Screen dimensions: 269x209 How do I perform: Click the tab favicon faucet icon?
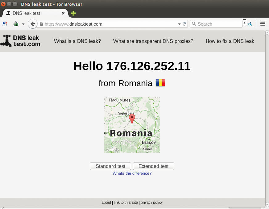(8, 13)
